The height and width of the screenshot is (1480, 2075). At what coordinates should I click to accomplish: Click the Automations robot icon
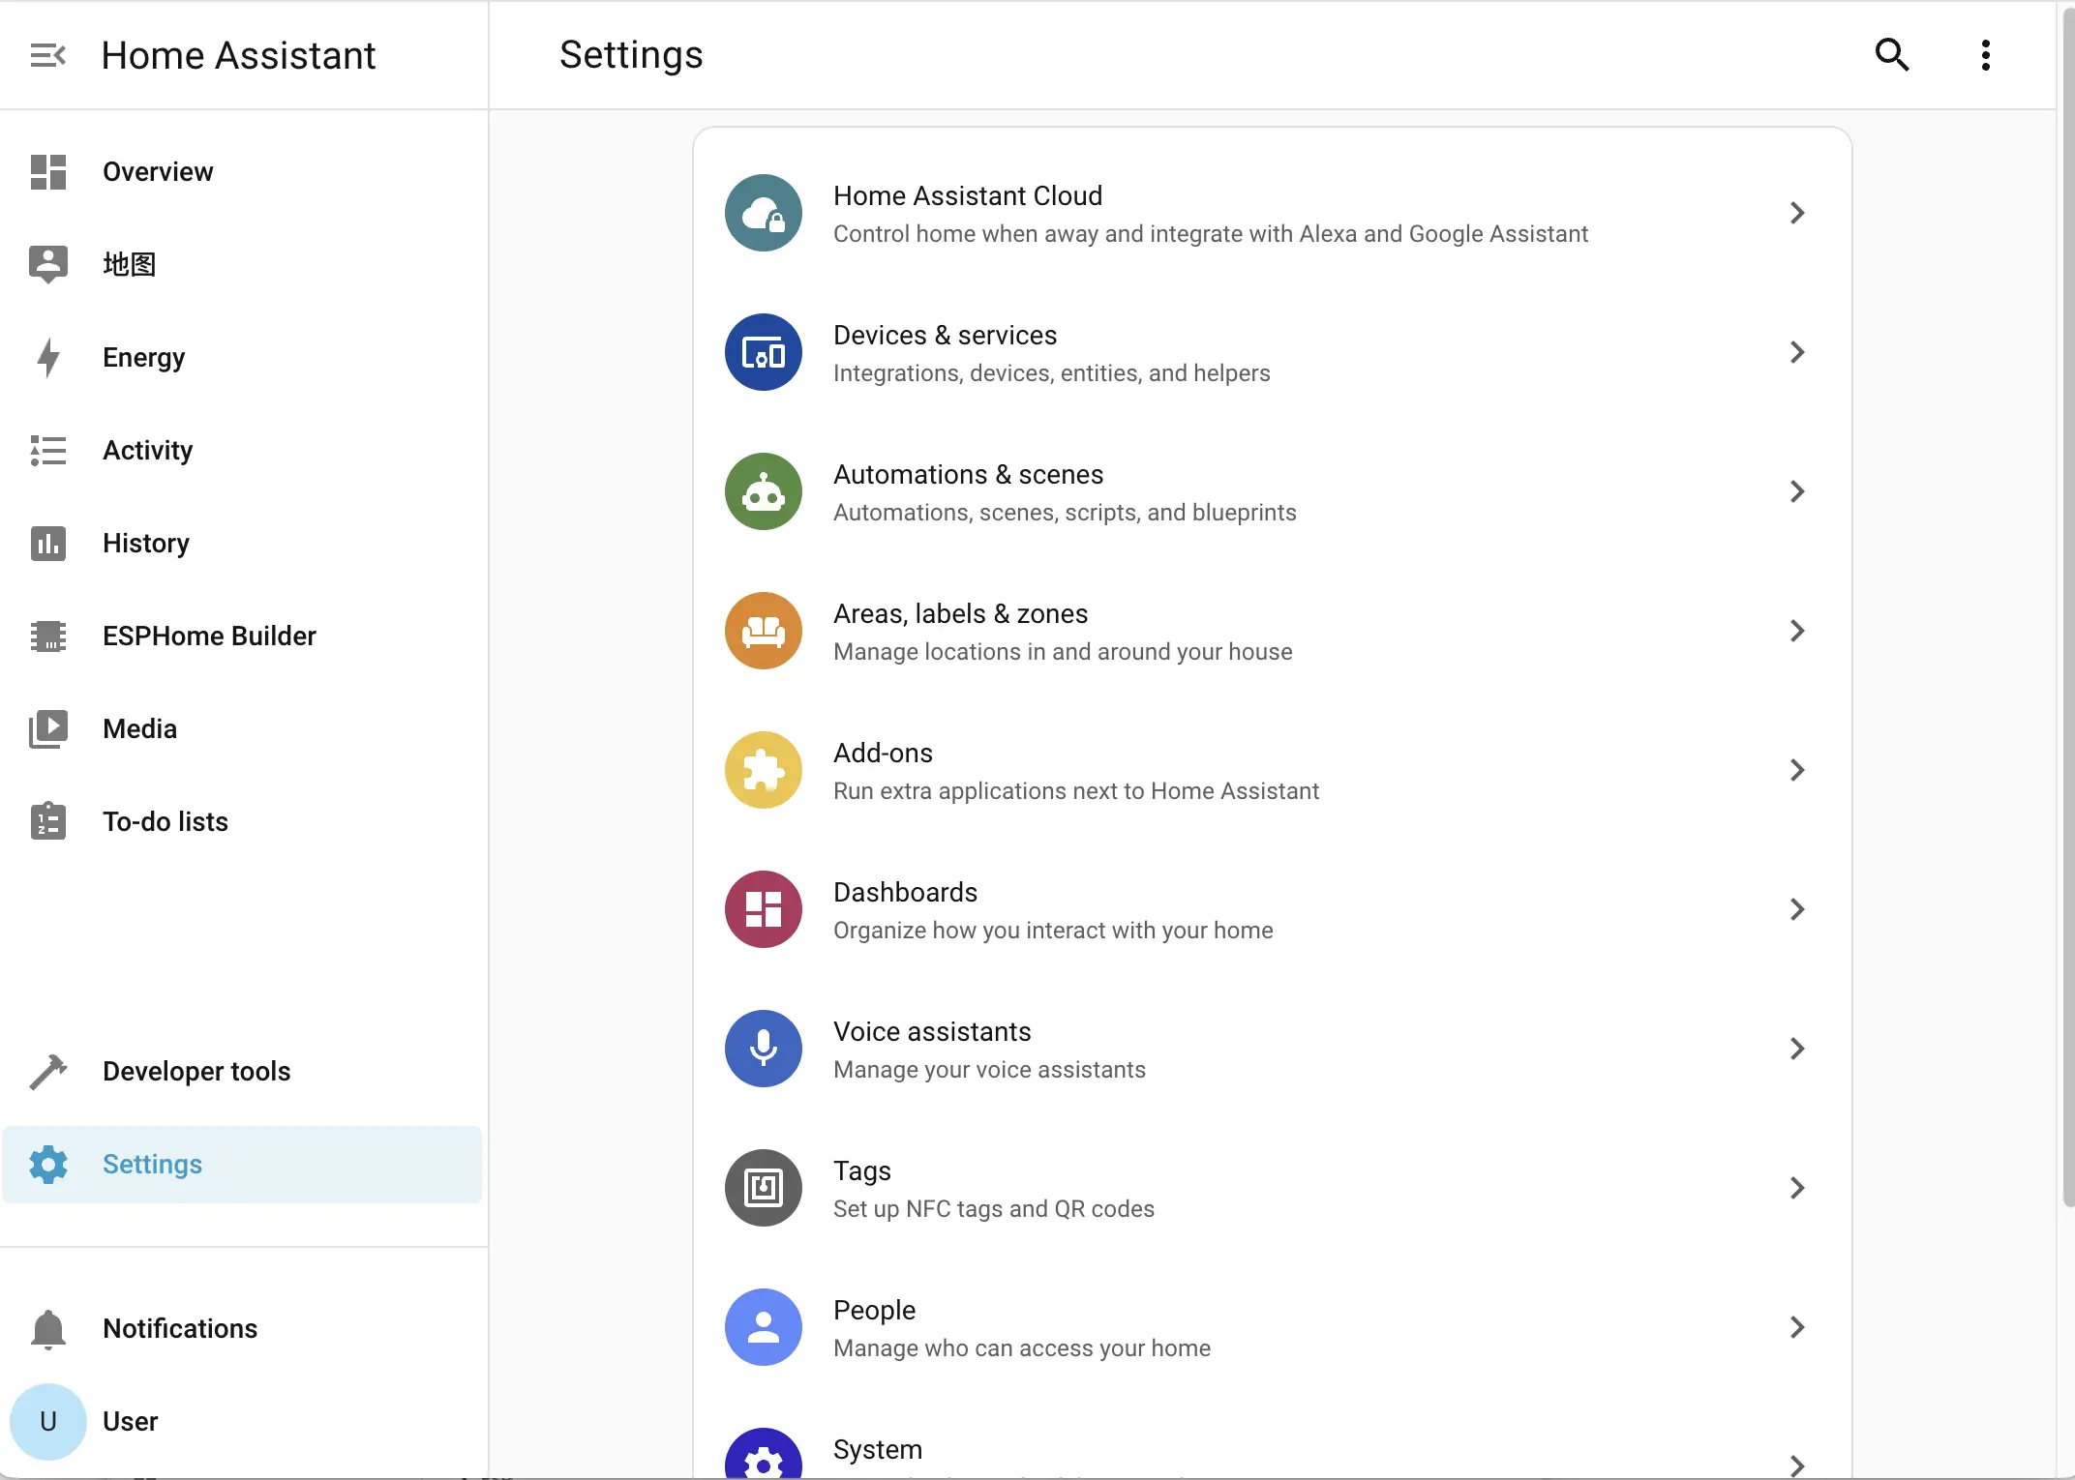tap(763, 491)
